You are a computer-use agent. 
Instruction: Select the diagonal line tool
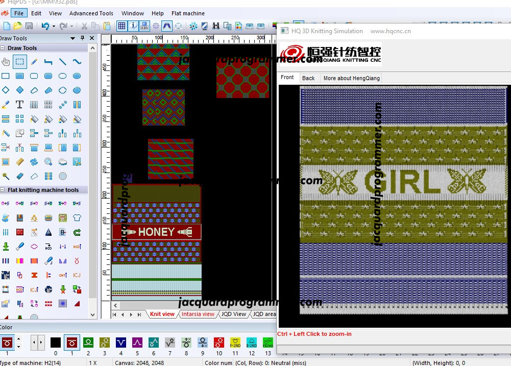[x=63, y=62]
